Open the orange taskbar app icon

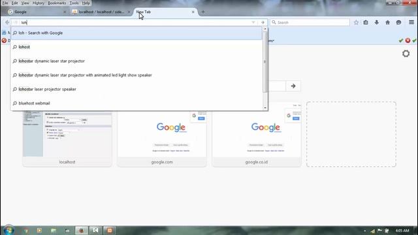110,230
